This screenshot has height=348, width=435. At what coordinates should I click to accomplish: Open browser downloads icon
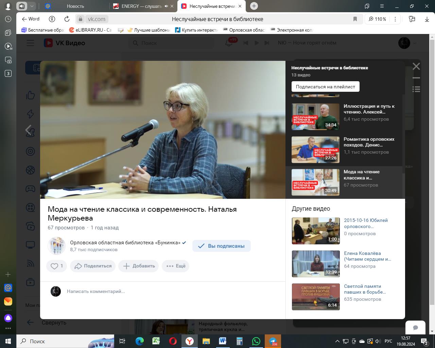427,19
